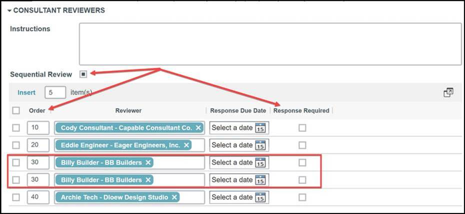
Task: Click the insert item count field
Action: click(x=55, y=92)
